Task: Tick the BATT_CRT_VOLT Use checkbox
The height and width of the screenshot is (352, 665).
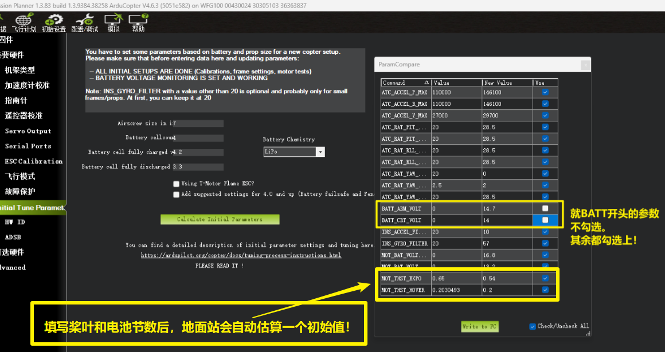Action: [545, 220]
